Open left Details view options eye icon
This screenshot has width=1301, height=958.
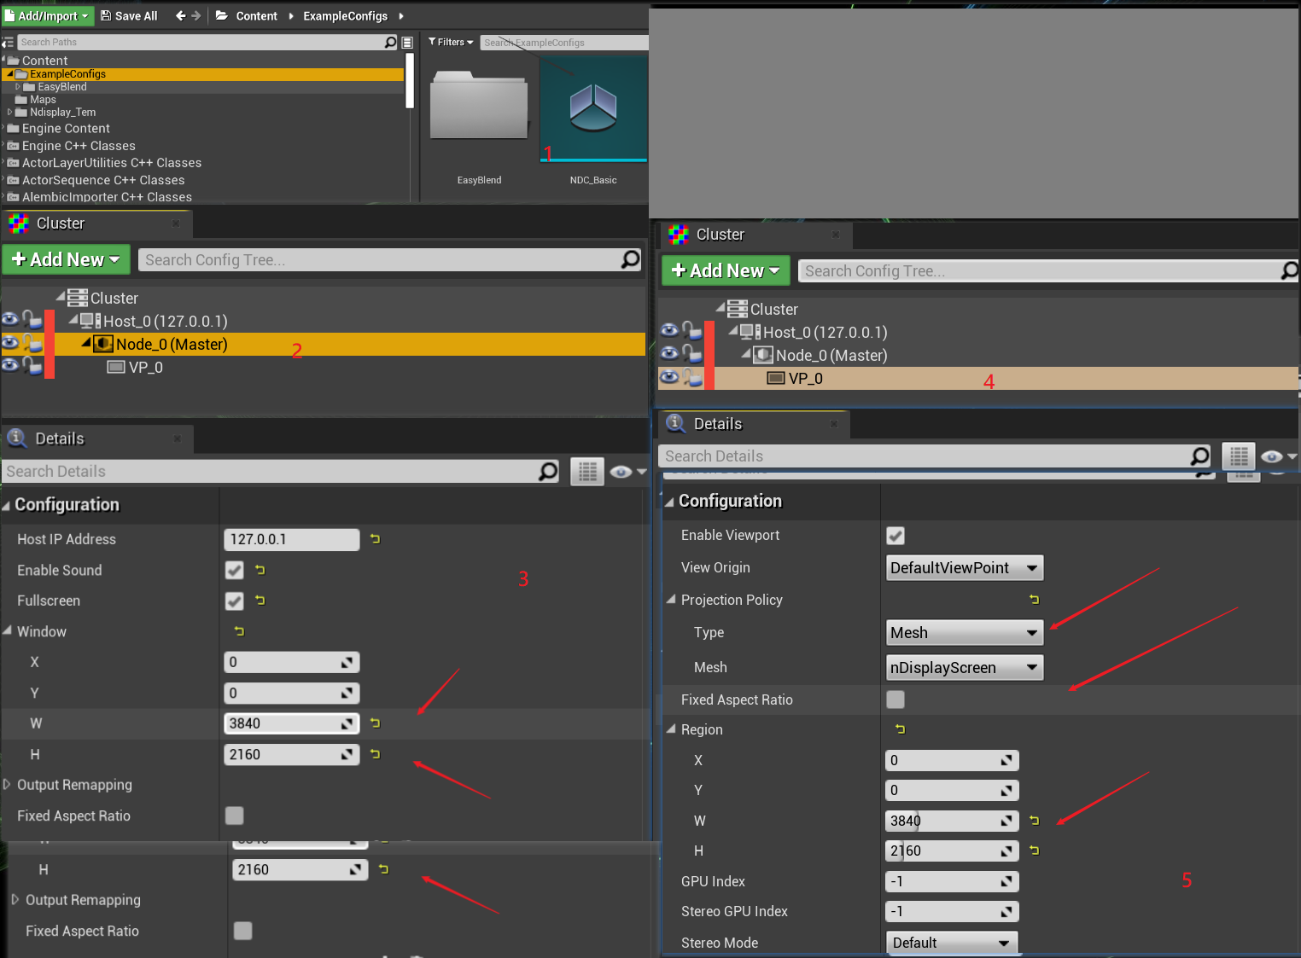627,471
